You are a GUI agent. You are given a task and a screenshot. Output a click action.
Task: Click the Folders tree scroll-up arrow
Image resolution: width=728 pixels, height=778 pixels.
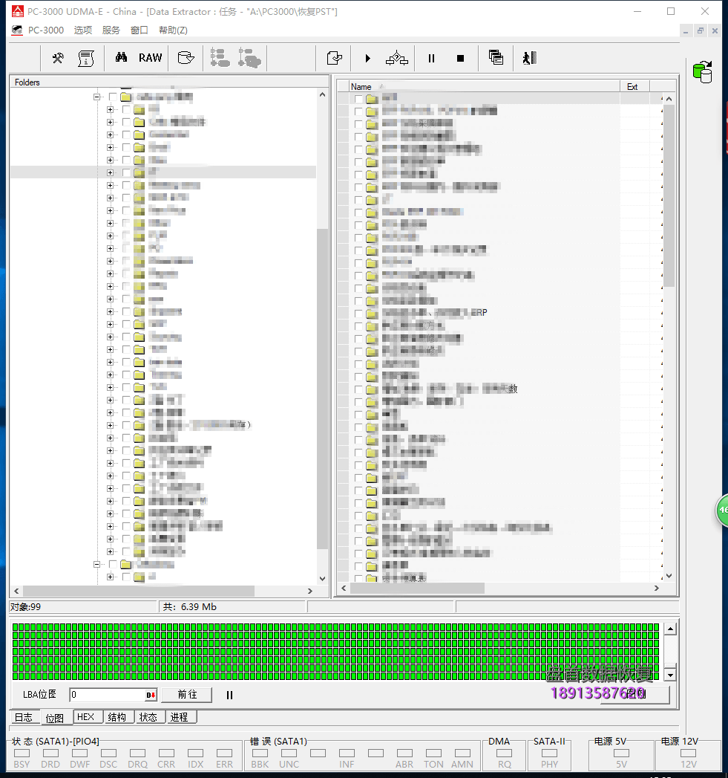point(322,94)
